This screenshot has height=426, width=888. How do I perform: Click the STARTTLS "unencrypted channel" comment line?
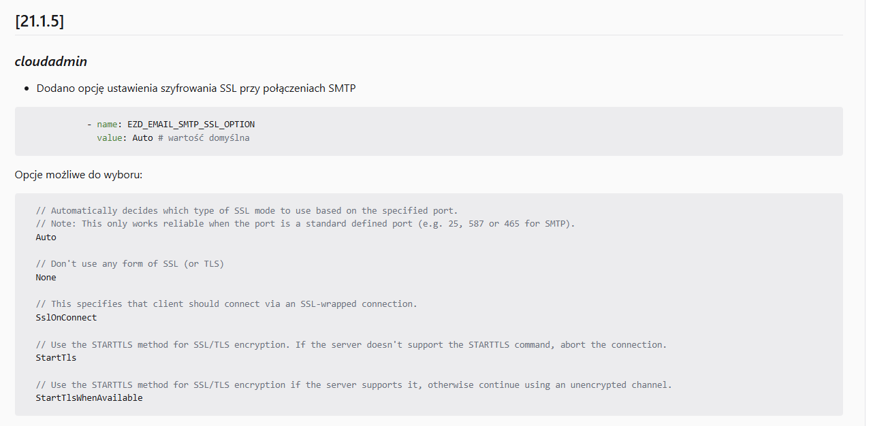[x=353, y=384]
